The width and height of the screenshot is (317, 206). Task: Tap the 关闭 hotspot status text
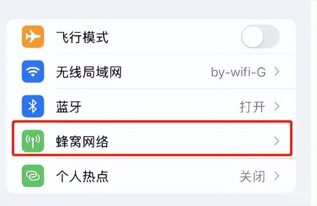[x=252, y=177]
